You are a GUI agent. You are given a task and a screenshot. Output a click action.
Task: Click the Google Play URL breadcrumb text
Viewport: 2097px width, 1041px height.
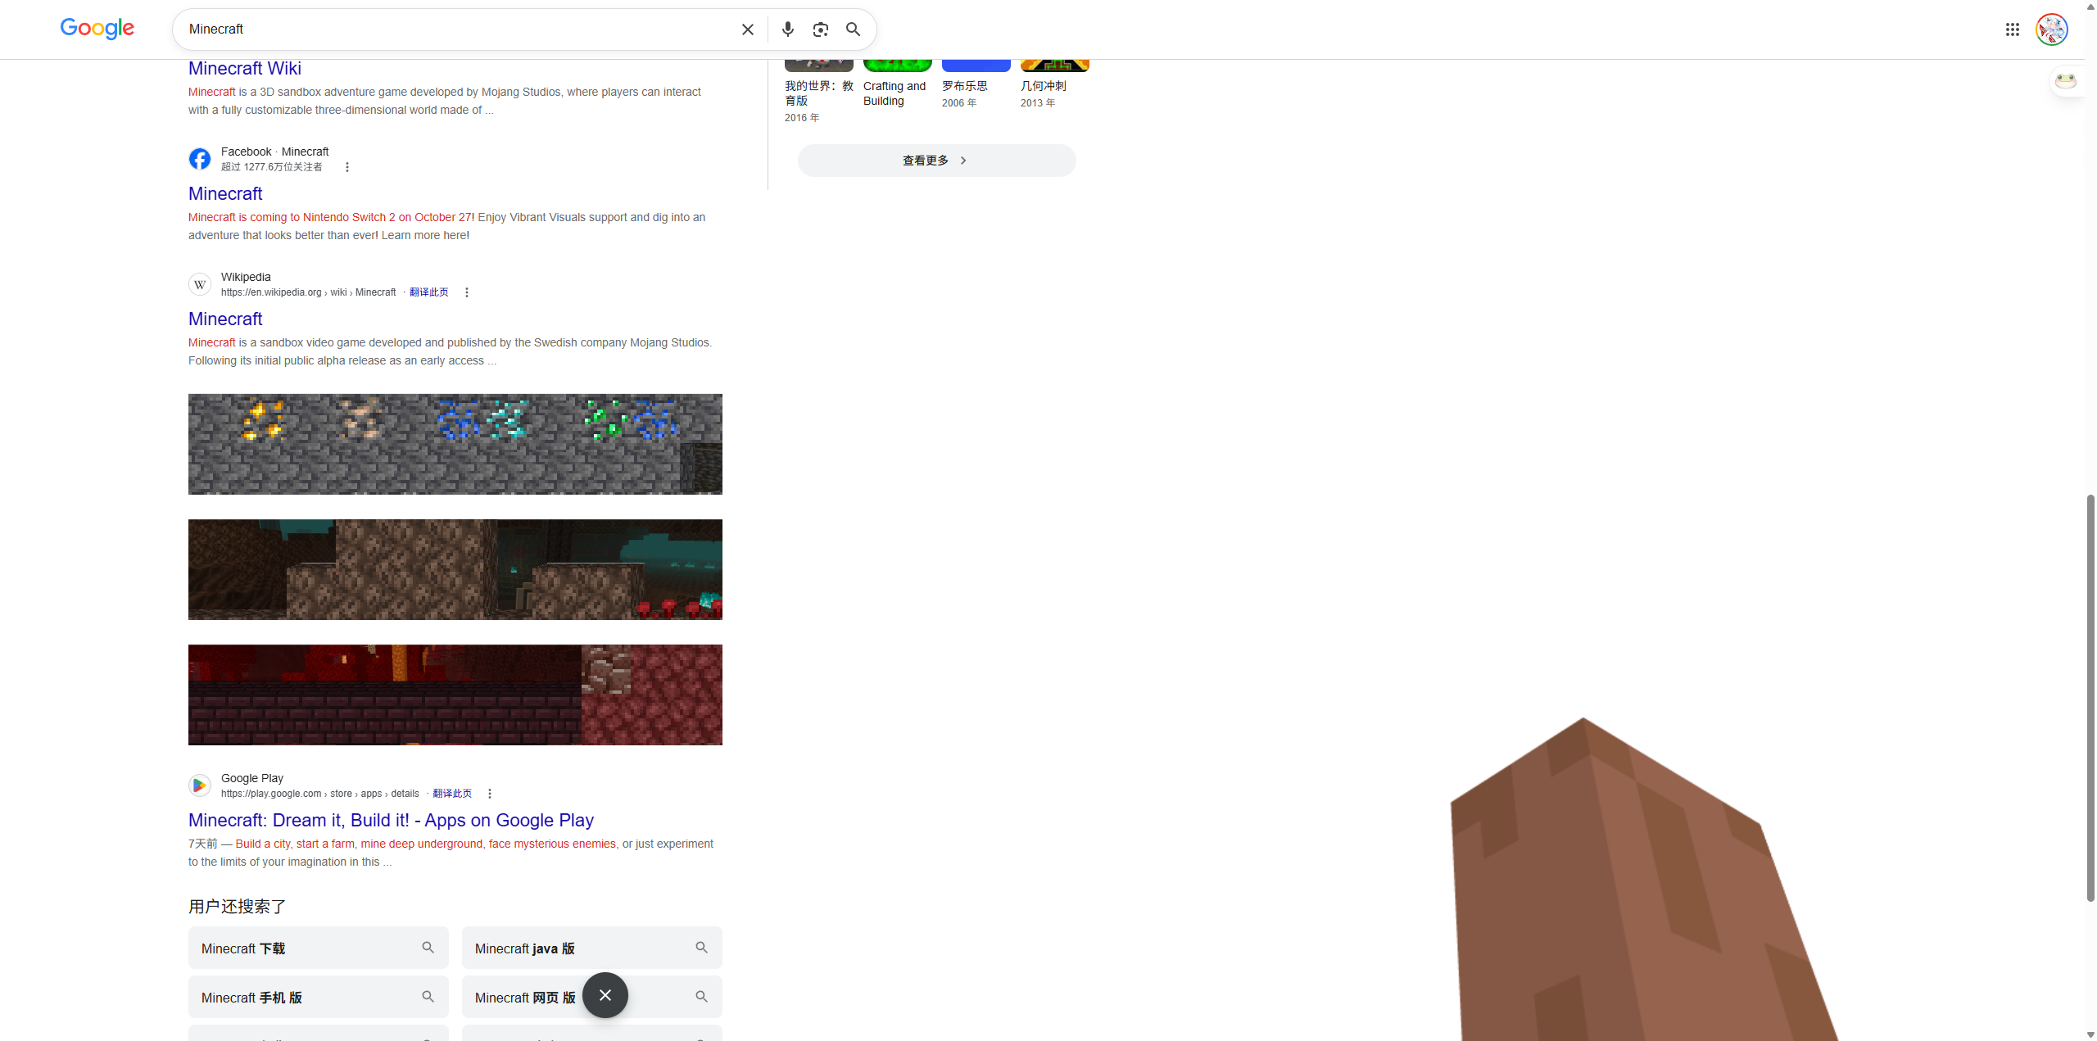pyautogui.click(x=320, y=794)
